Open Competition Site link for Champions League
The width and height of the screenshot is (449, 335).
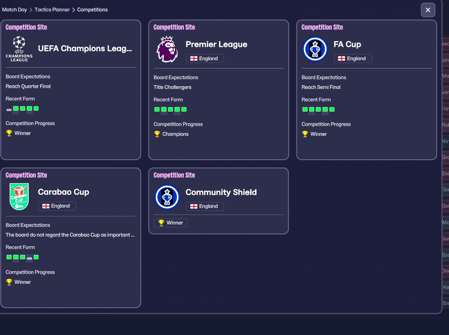coord(26,27)
